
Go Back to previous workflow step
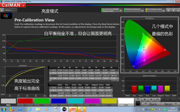pyautogui.click(x=151, y=104)
